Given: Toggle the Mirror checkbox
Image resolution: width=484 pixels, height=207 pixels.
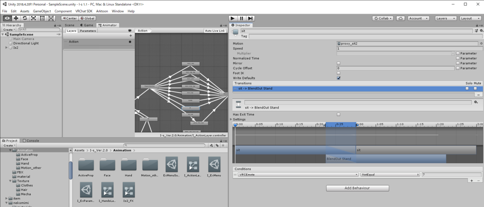Looking at the screenshot, I should click(x=338, y=63).
